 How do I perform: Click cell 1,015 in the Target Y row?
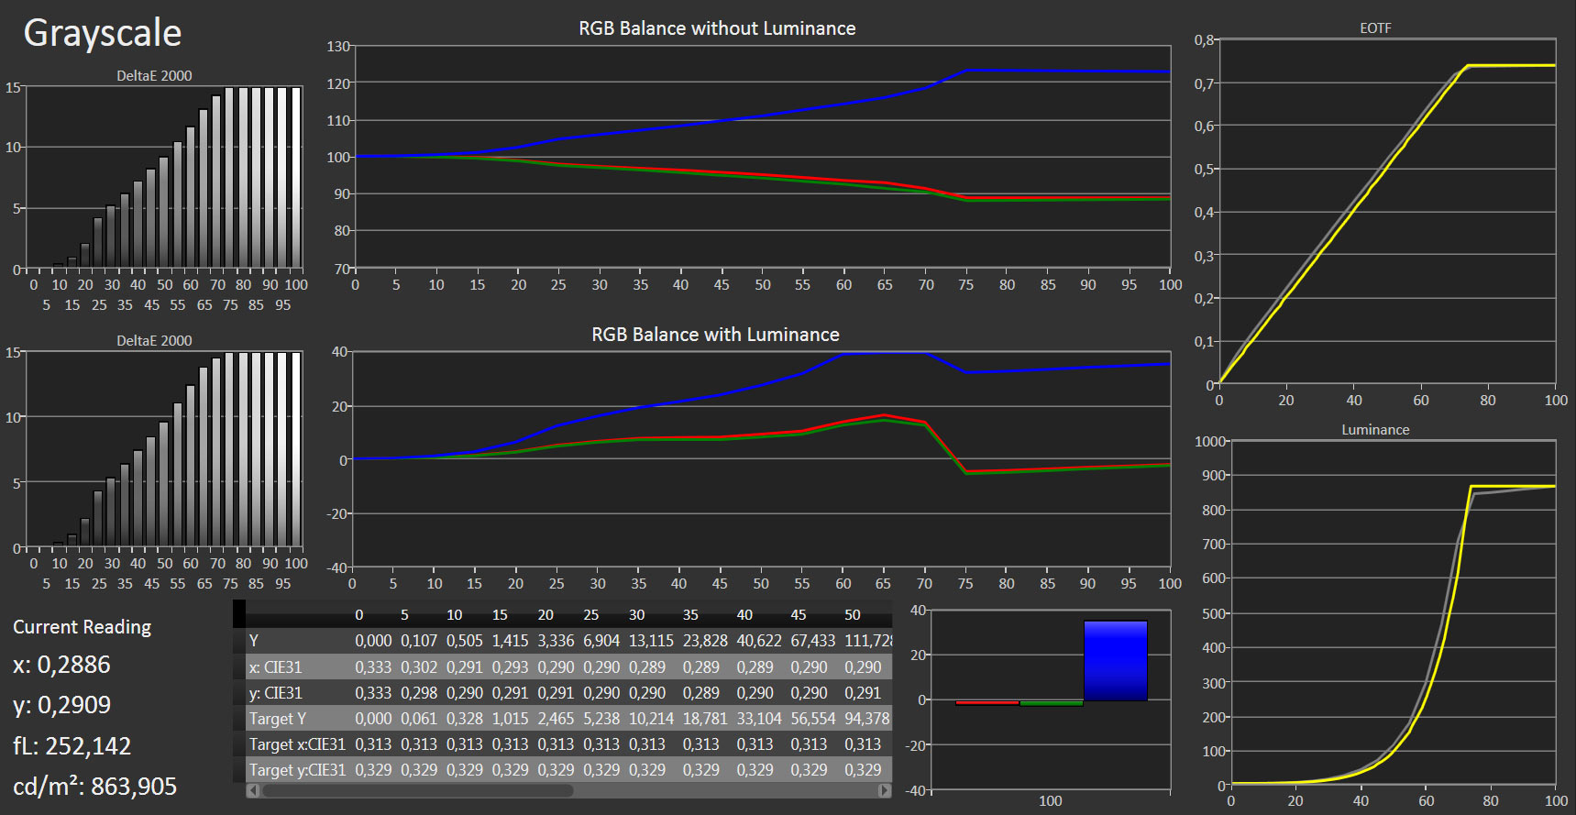(x=510, y=719)
